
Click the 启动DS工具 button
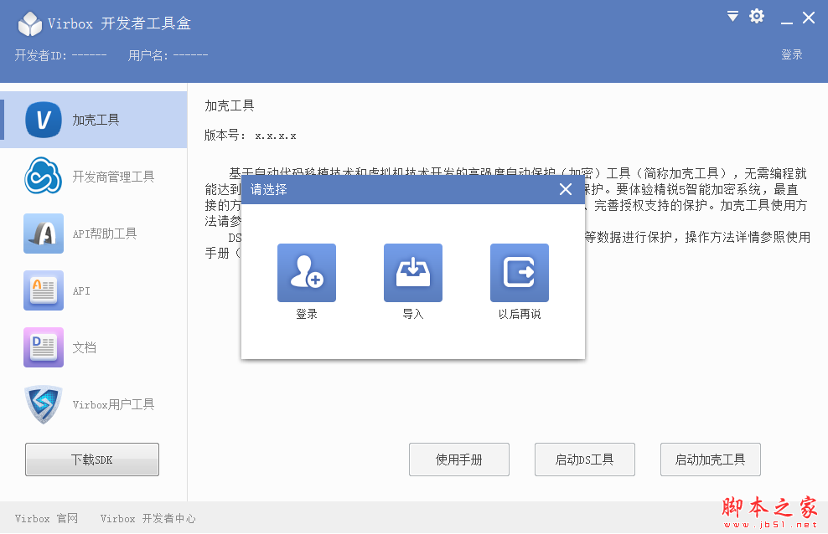584,459
